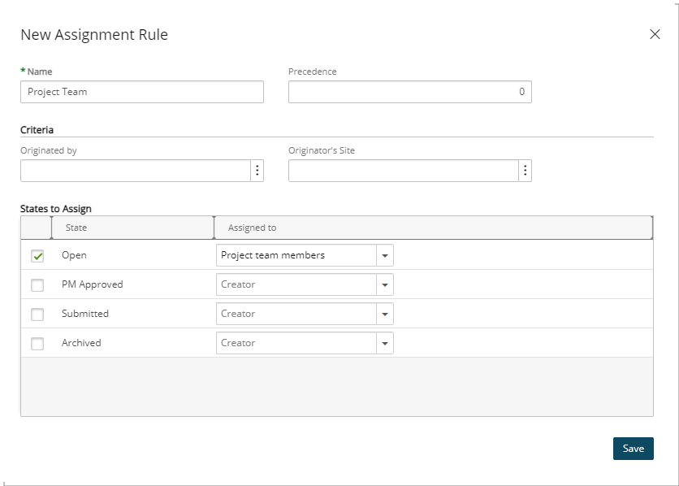Viewport: 679px width, 486px height.
Task: Tick the Submitted state checkbox
Action: (x=37, y=315)
